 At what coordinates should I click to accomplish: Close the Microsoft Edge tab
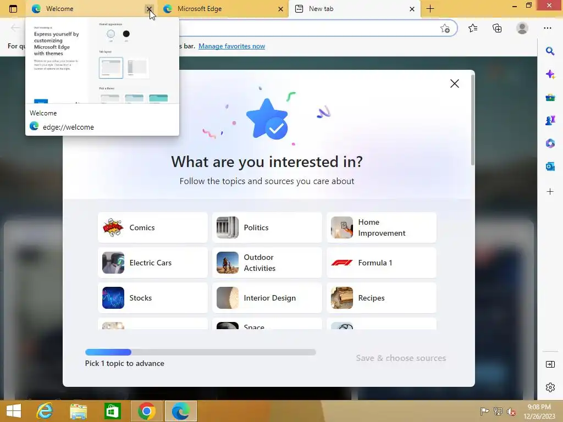(281, 9)
